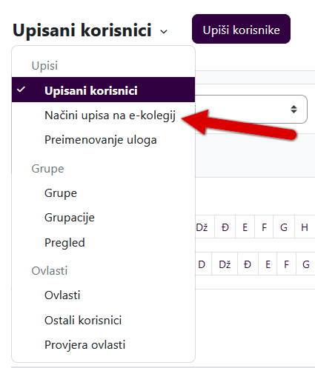315x368 pixels.
Task: Choose Preimenovanje uloga from menu
Action: coord(101,140)
